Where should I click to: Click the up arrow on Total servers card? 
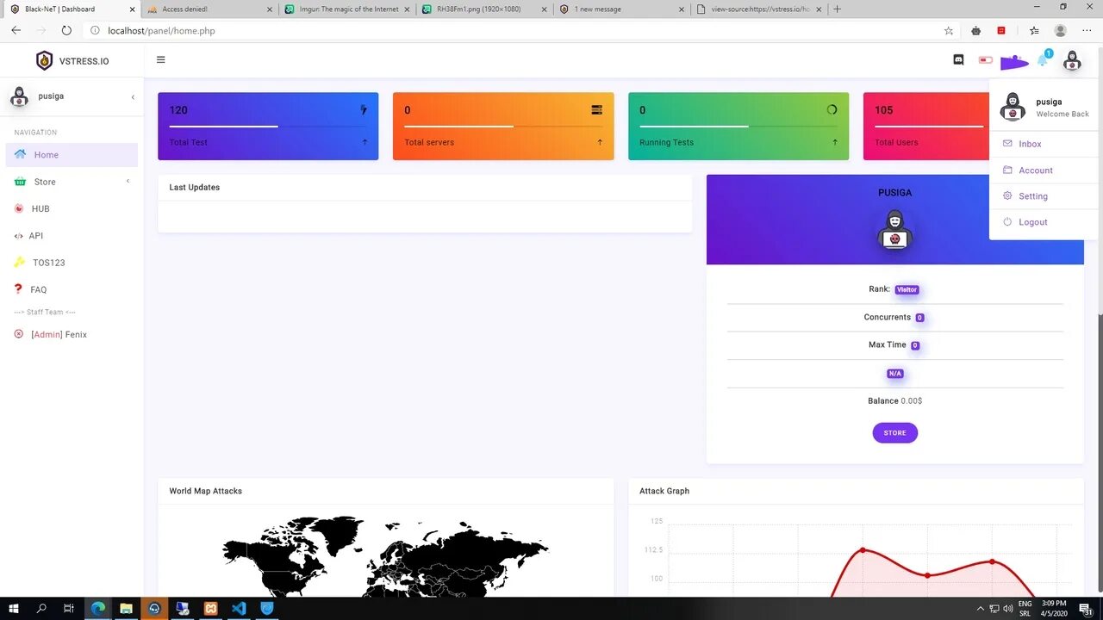(600, 142)
